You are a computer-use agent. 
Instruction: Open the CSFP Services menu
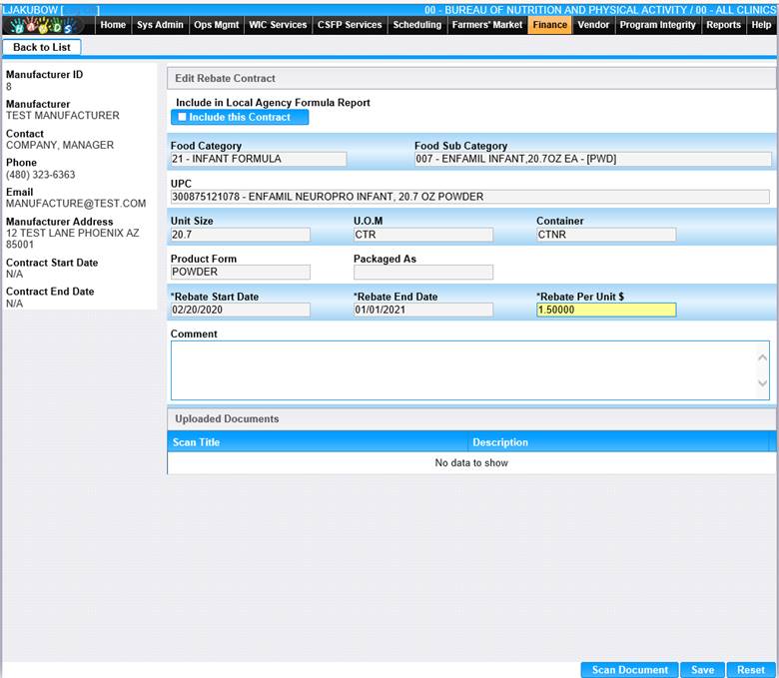point(350,25)
